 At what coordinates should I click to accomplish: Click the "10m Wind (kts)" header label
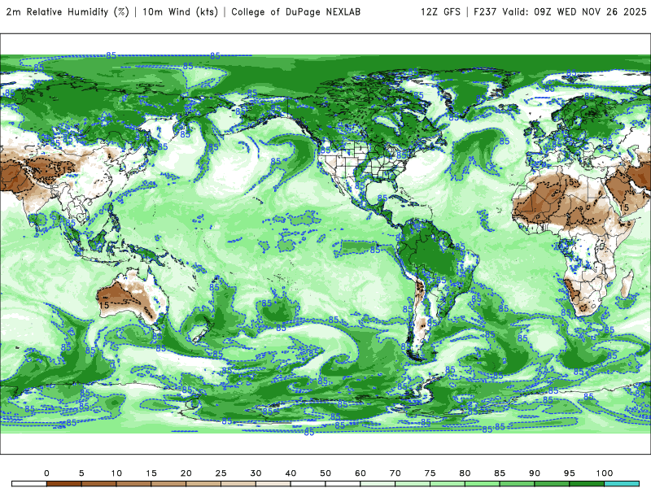(180, 11)
